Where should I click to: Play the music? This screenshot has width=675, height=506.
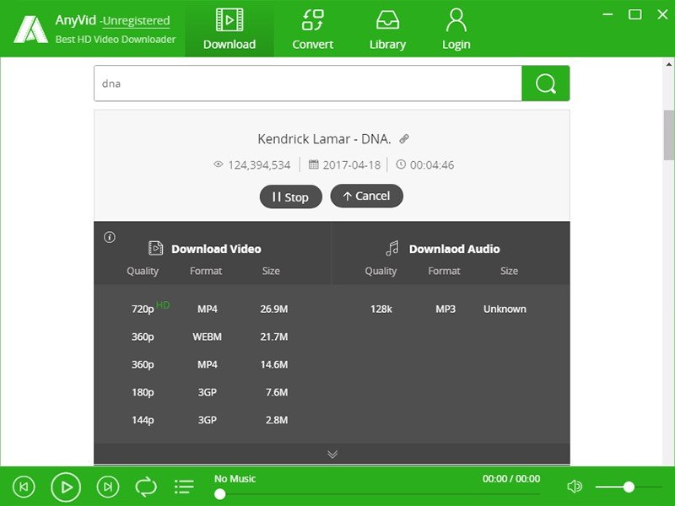66,487
